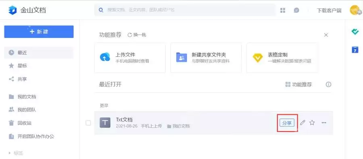363x159 pixels.
Task: Click the refresh icon next to 换一批
Action: [129, 35]
